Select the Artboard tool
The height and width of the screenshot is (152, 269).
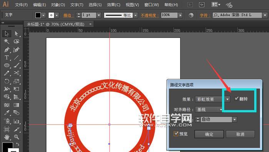point(7,129)
